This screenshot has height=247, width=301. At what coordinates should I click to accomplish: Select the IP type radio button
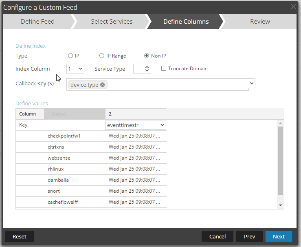click(x=70, y=56)
